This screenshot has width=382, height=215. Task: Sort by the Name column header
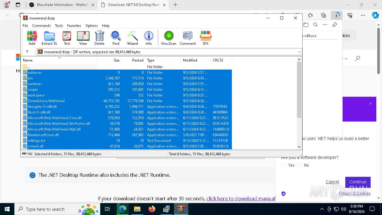tap(59, 60)
